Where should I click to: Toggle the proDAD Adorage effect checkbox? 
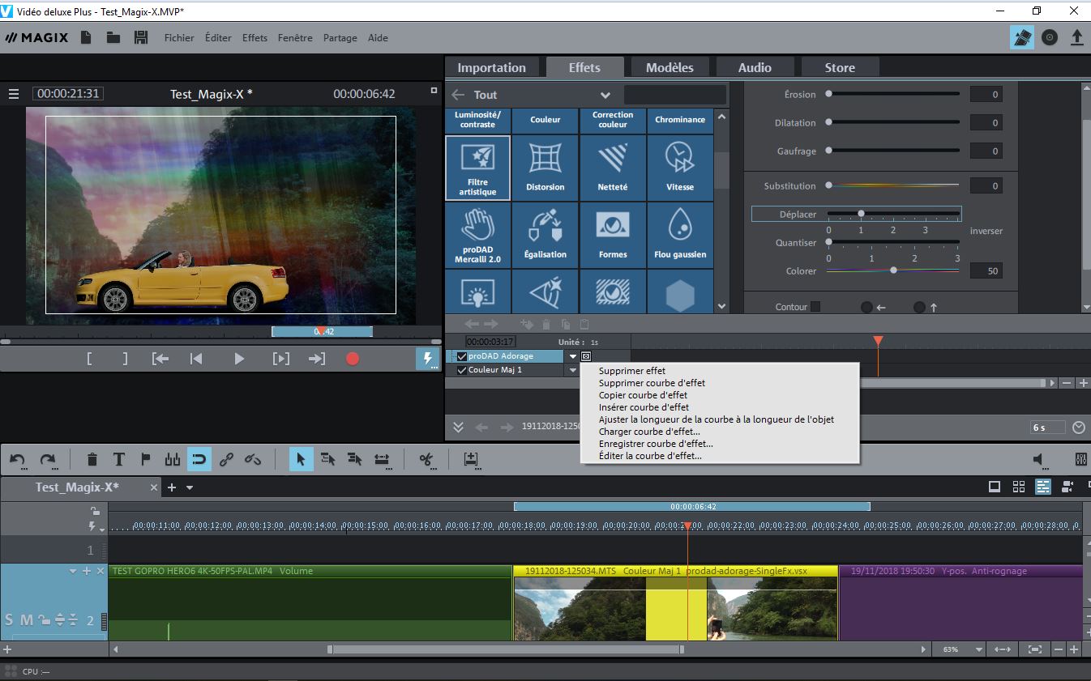point(462,356)
